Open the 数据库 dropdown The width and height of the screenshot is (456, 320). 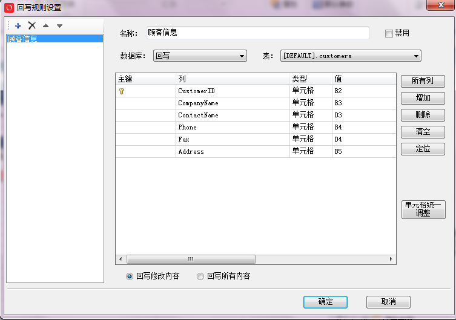200,56
